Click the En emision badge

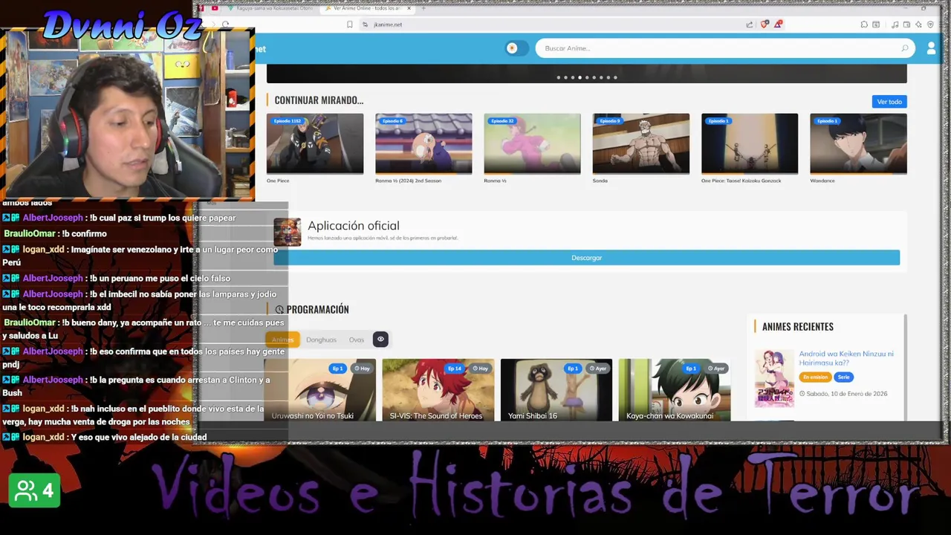(x=815, y=377)
